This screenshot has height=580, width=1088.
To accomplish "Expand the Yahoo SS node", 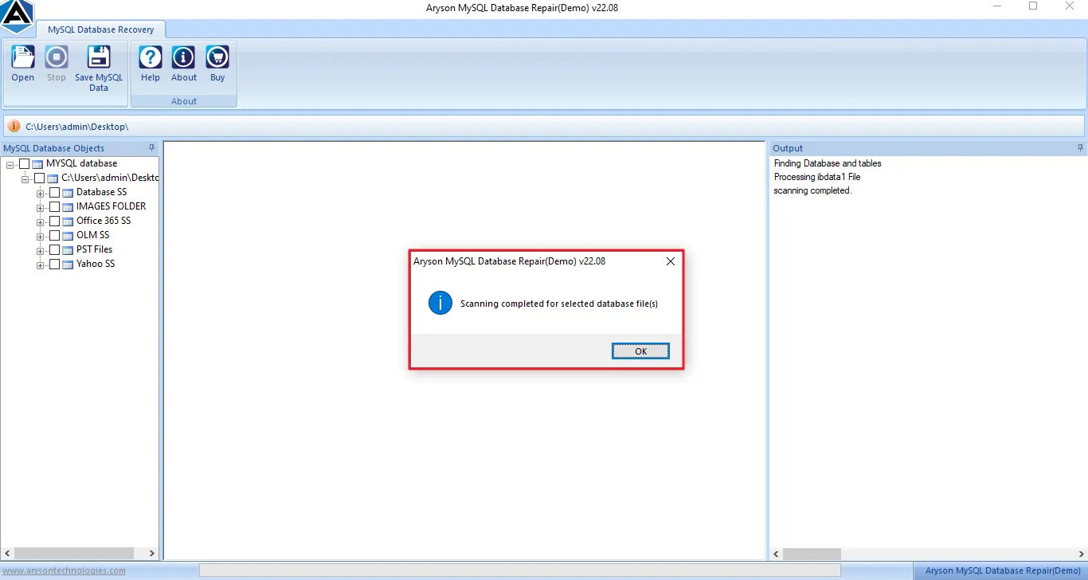I will click(x=40, y=265).
